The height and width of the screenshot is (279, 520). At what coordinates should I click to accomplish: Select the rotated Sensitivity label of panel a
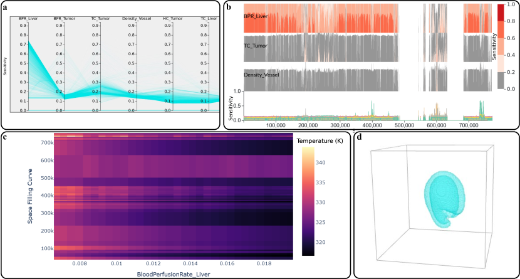coord(5,66)
